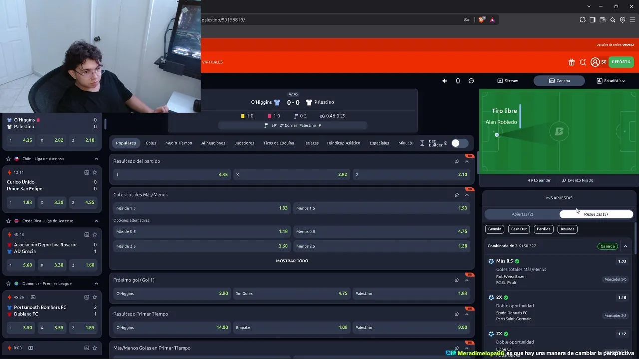This screenshot has height=359, width=639.
Task: Filter resolved bets by Anulada
Action: coord(567,229)
